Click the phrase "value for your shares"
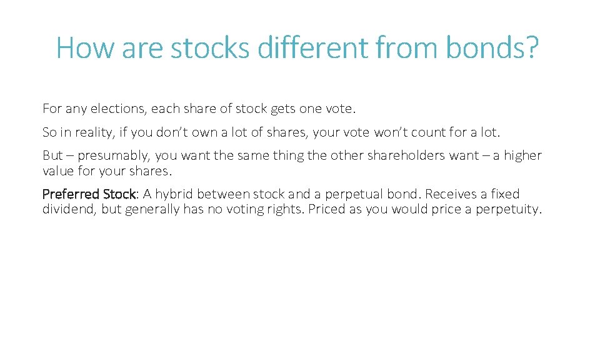This screenshot has height=337, width=600. tap(106, 170)
